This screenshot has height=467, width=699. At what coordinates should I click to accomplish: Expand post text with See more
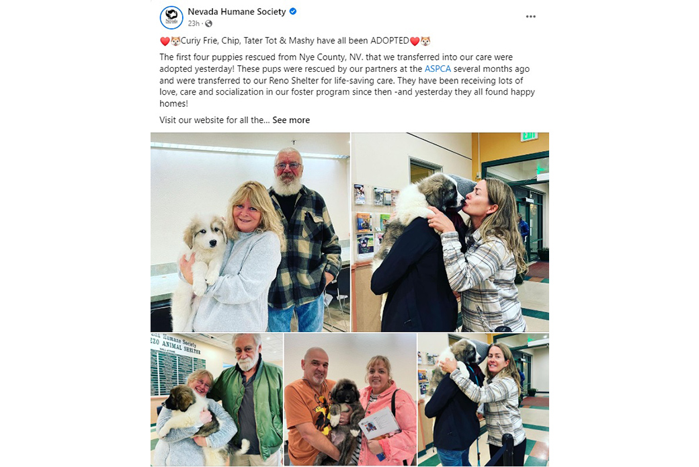click(291, 120)
